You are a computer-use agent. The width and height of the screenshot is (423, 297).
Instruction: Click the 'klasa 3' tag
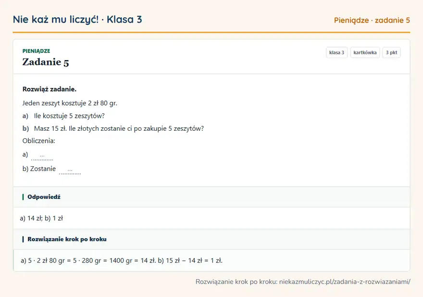coord(336,52)
